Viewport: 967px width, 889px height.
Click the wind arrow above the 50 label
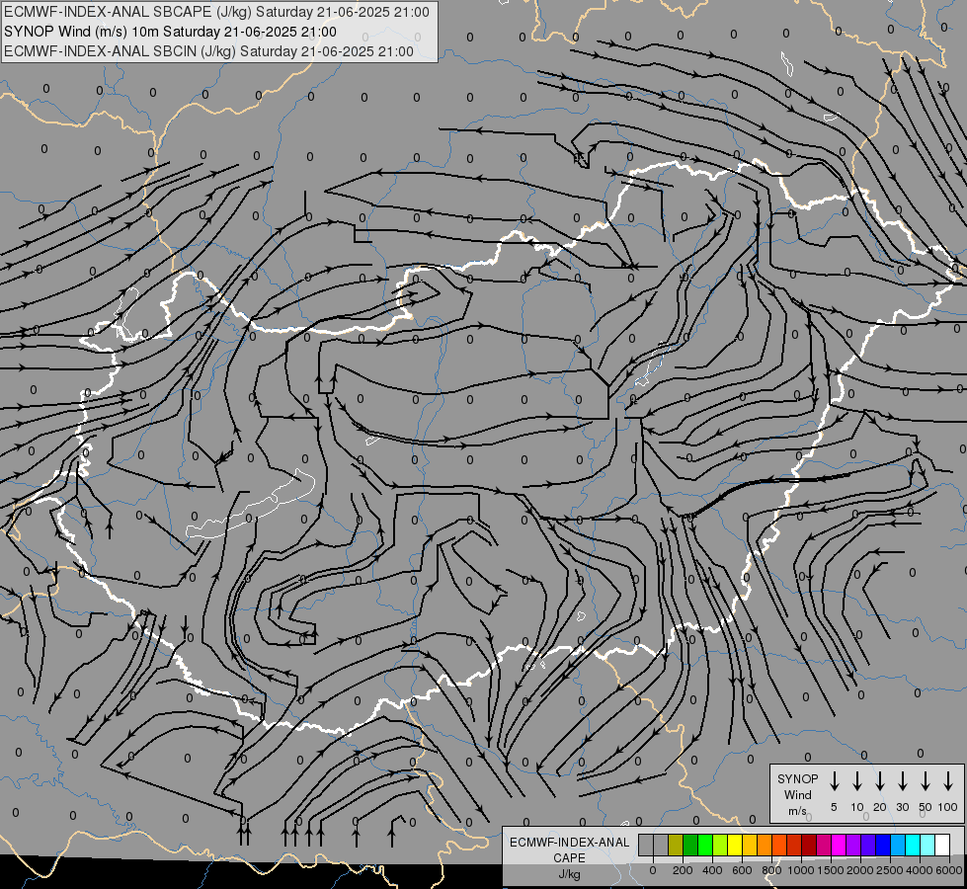click(x=926, y=780)
